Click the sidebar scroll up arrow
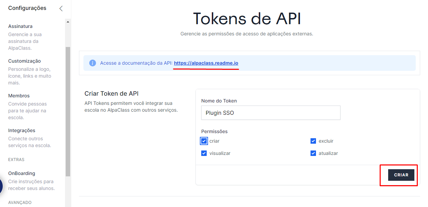 tap(68, 22)
